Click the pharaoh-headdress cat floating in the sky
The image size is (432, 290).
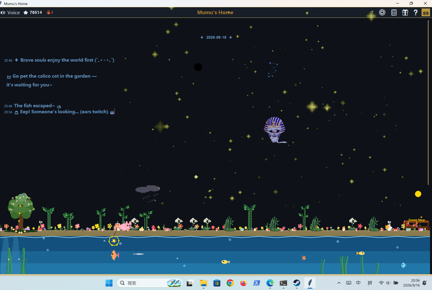point(275,130)
